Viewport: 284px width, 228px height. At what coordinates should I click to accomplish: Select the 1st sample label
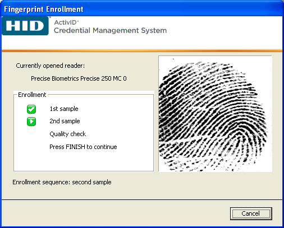tap(64, 109)
